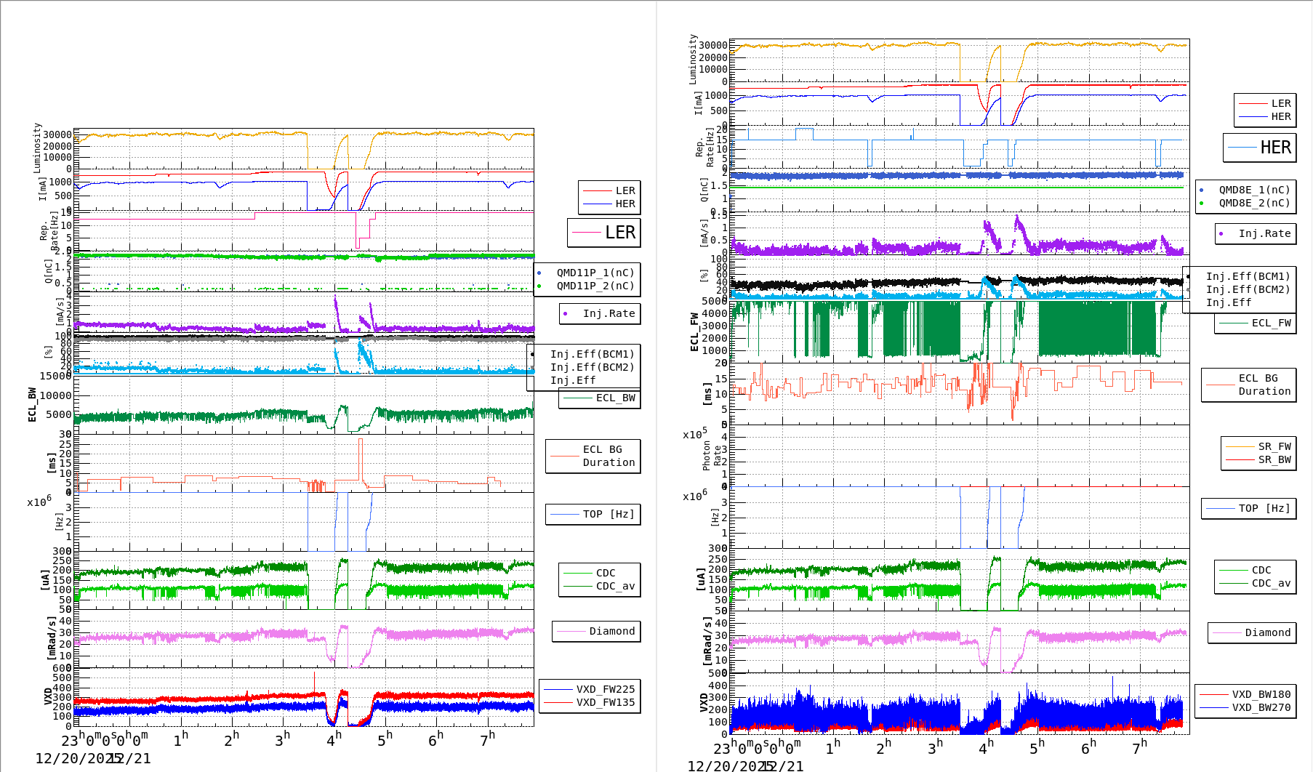
Task: Click the Inj.Eff(BCM1) legend entry in right panel
Action: click(1247, 276)
